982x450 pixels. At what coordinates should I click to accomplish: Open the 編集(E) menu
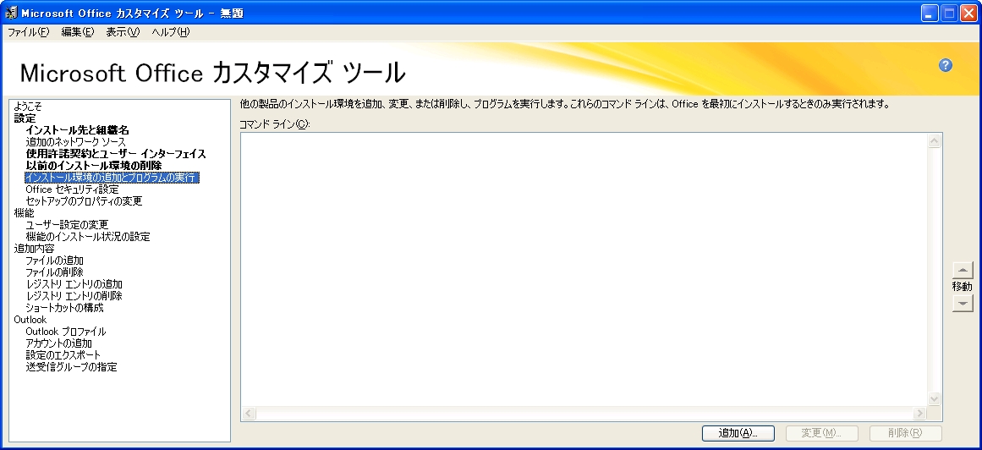[x=77, y=32]
